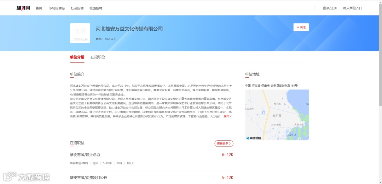The image size is (382, 184).
Task: Expand the company intro with 展开
Action: click(x=227, y=117)
